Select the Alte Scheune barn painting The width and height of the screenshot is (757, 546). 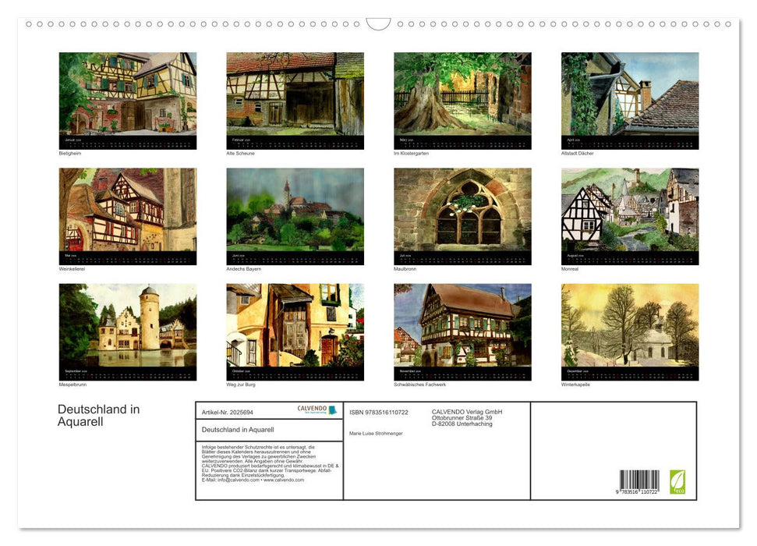tap(295, 95)
